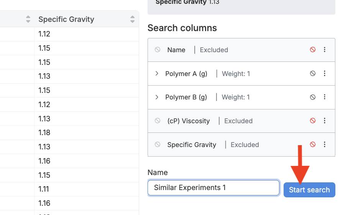Select the 1.18 Specific Gravity table cell

(x=44, y=133)
